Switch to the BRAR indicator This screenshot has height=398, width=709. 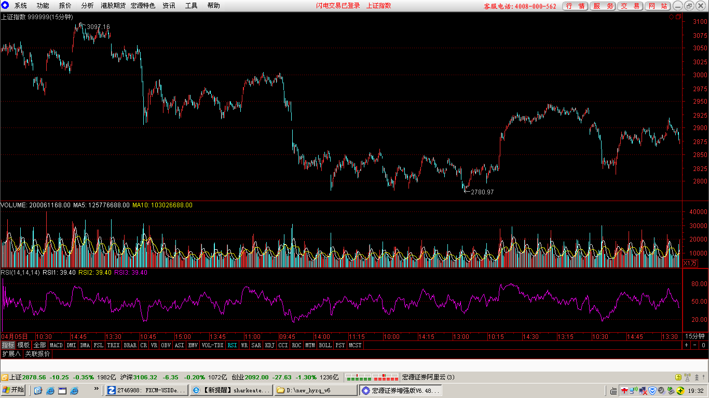(130, 345)
